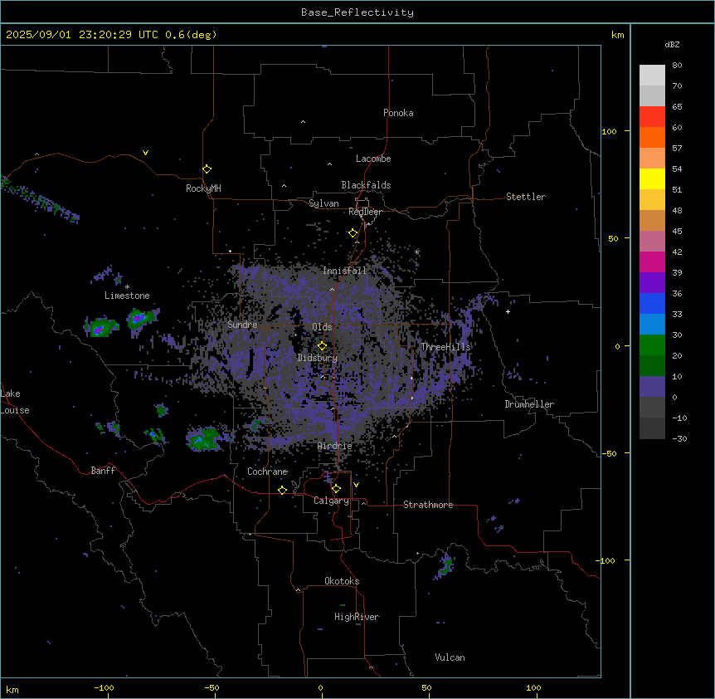Screen dimensions: 715x699
Task: Click the Sundre city label
Action: (x=242, y=325)
